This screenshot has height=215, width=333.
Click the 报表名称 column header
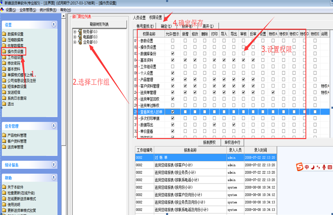(x=190, y=150)
